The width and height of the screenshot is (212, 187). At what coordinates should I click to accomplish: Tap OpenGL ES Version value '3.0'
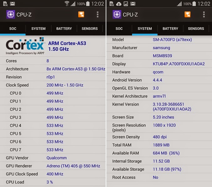[156, 88]
